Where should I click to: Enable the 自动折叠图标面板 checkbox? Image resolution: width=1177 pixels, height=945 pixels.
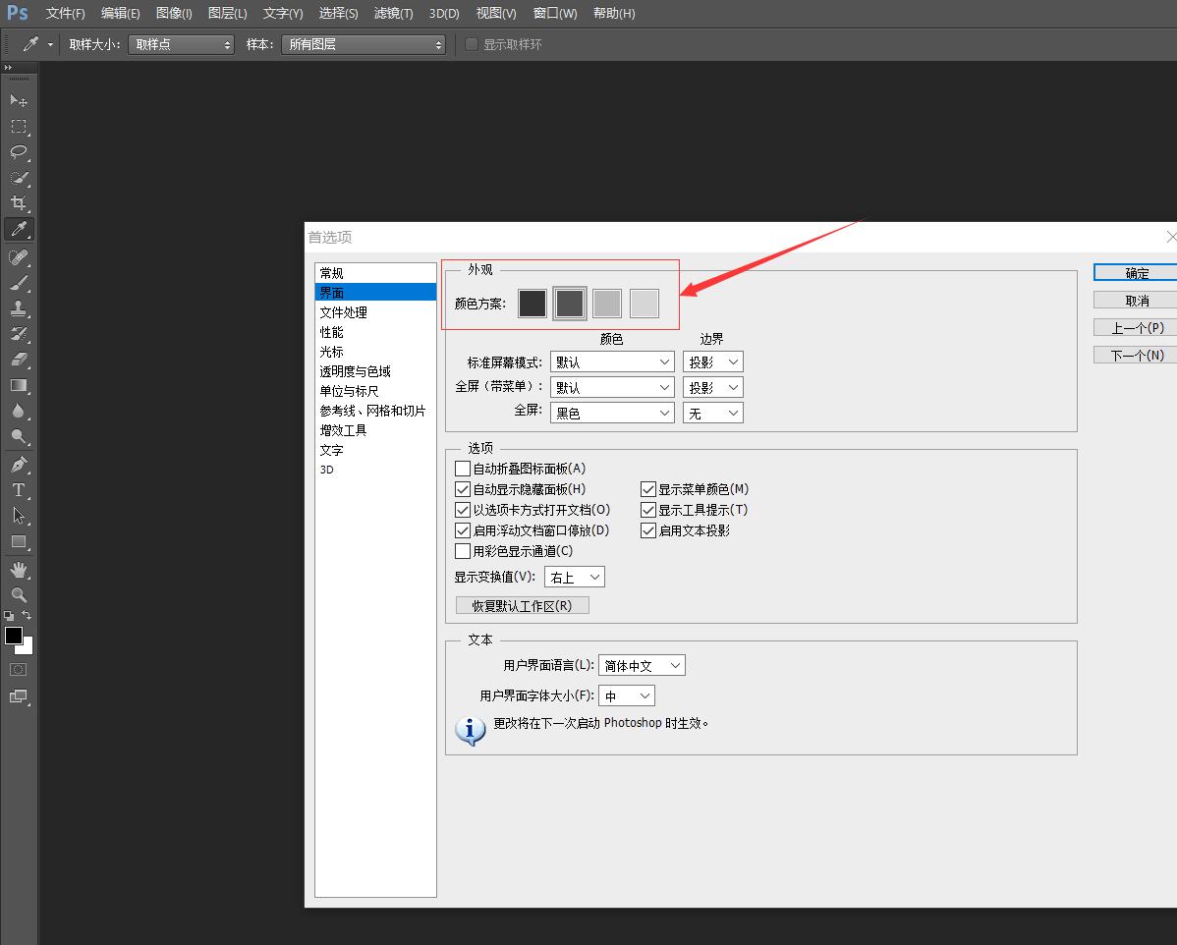click(x=463, y=469)
